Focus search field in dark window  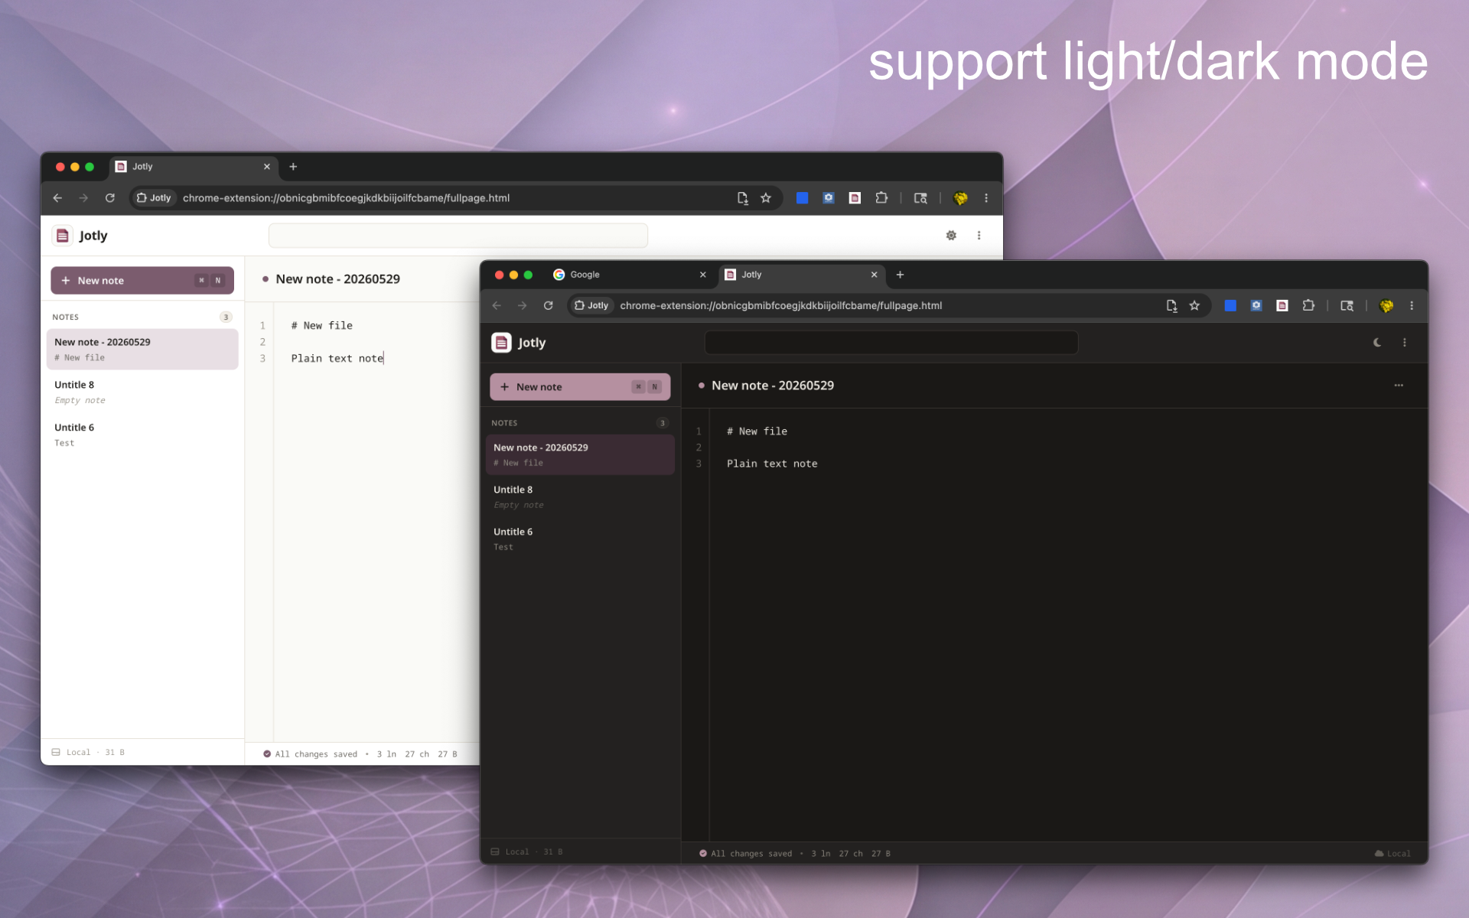click(891, 343)
